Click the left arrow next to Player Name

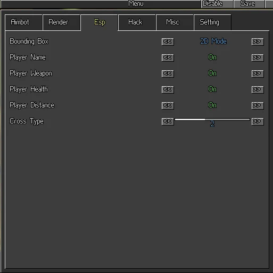point(168,57)
